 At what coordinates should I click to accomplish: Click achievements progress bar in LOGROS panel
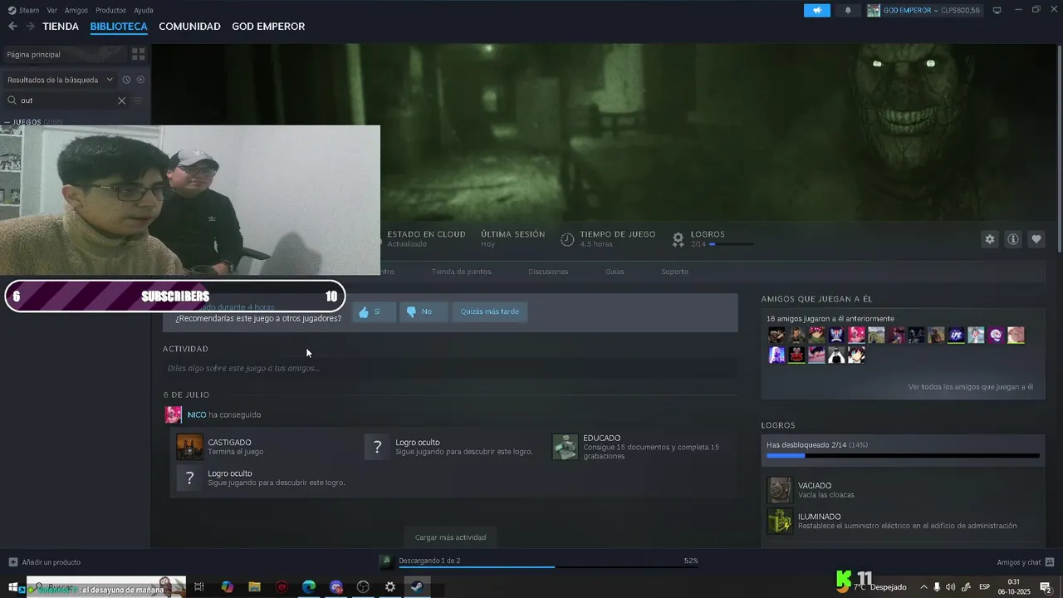(903, 456)
